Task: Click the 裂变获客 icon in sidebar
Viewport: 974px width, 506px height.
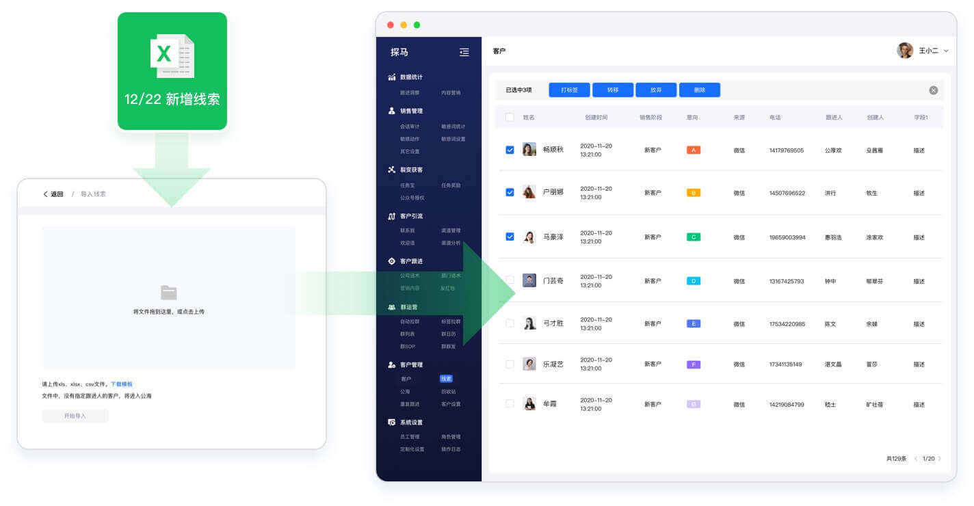Action: [x=392, y=170]
